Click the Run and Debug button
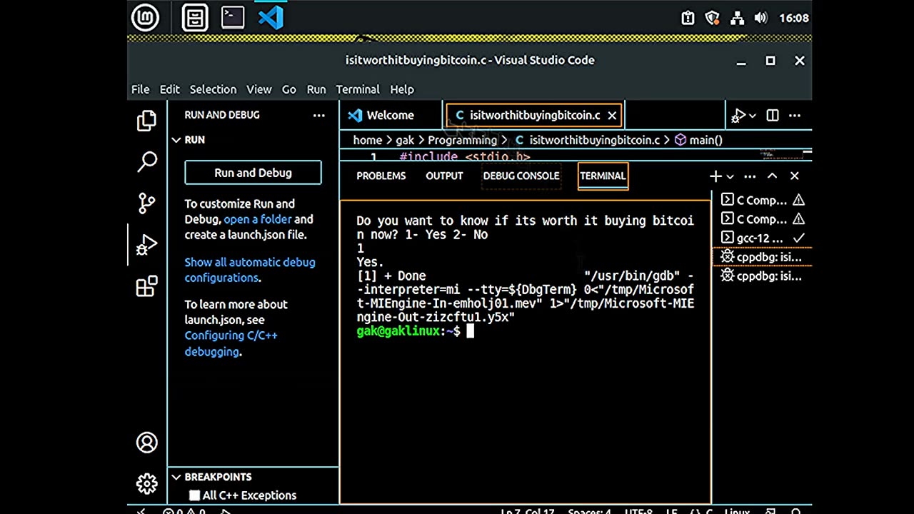Screen dimensions: 914x514 point(253,173)
